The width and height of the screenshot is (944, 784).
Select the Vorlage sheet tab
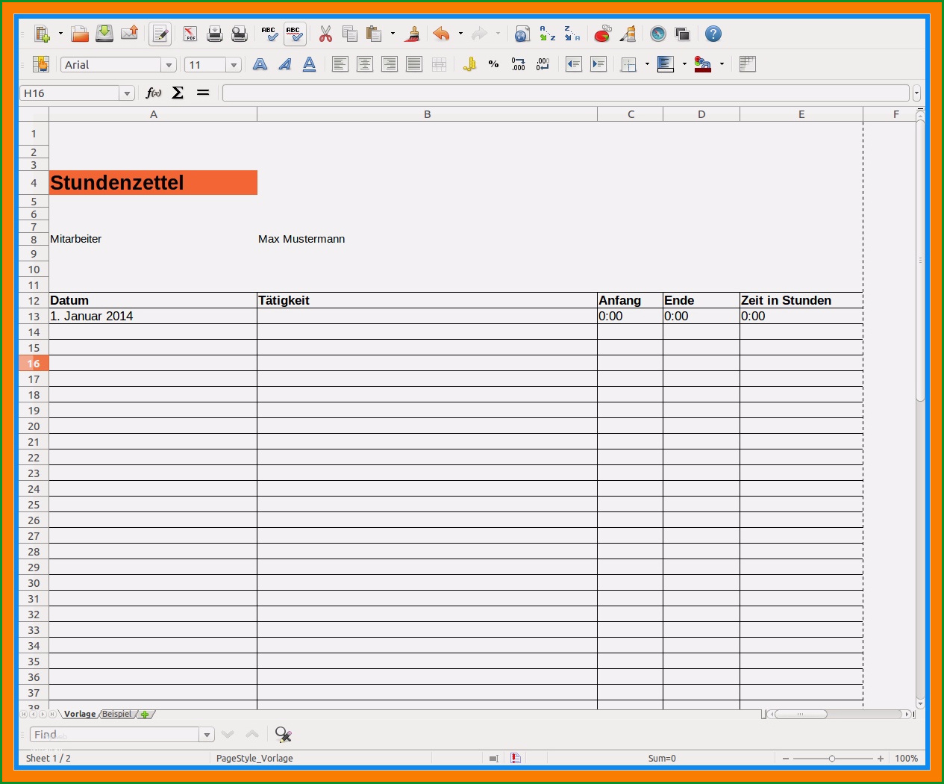click(x=80, y=714)
